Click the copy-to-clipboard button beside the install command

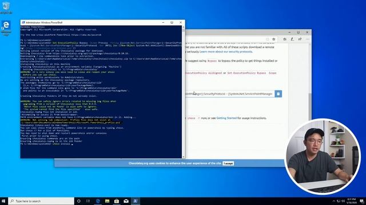(278, 94)
